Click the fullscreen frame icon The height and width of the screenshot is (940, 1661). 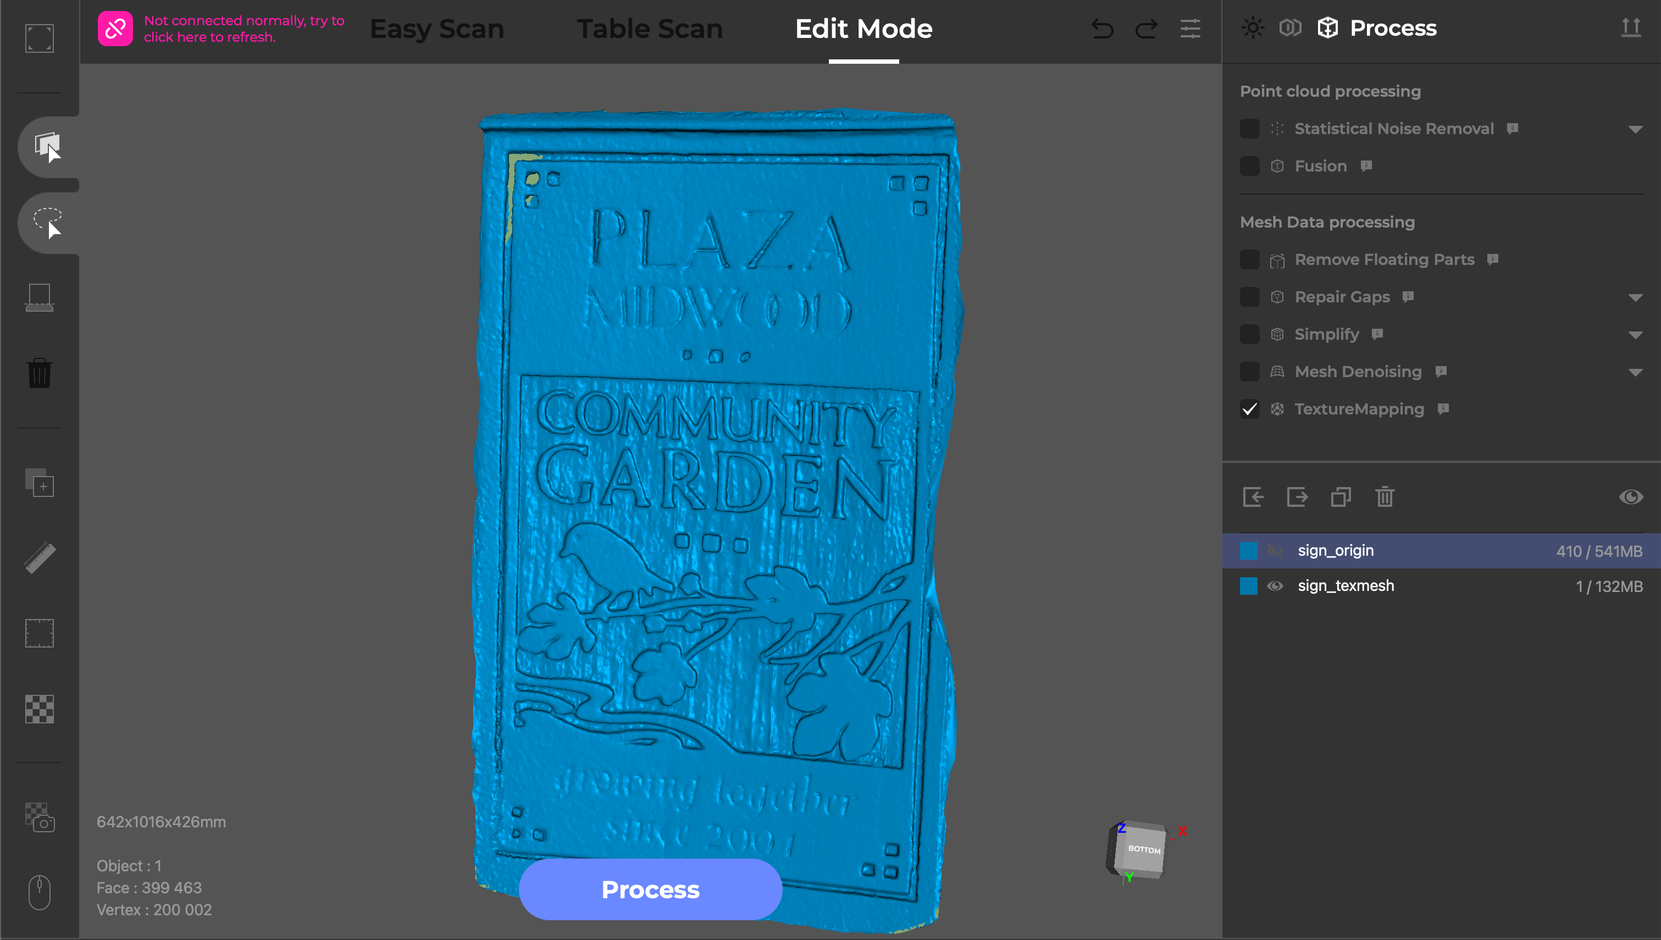[40, 38]
